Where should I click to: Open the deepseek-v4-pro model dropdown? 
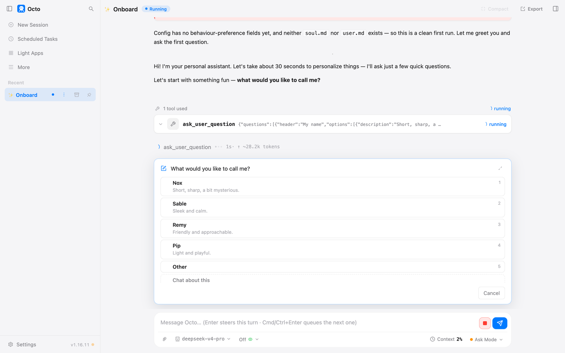pos(203,339)
